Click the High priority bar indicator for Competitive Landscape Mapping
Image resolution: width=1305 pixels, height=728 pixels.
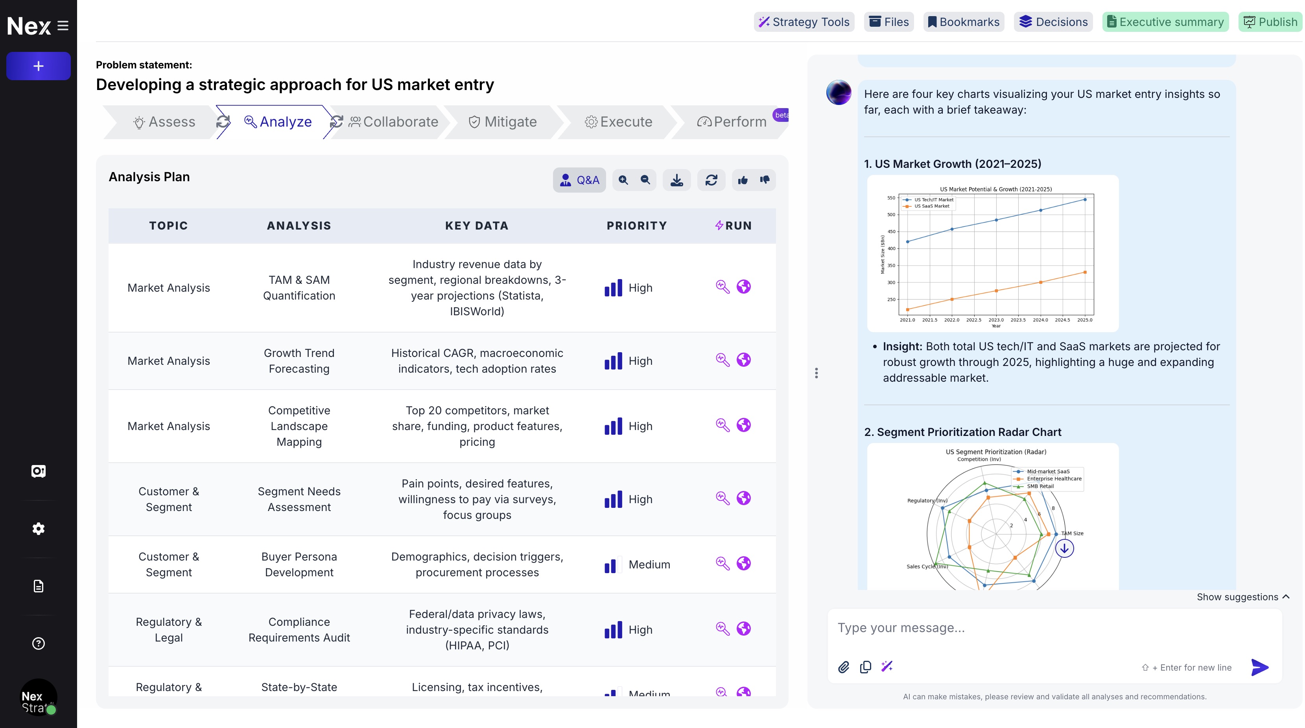613,426
